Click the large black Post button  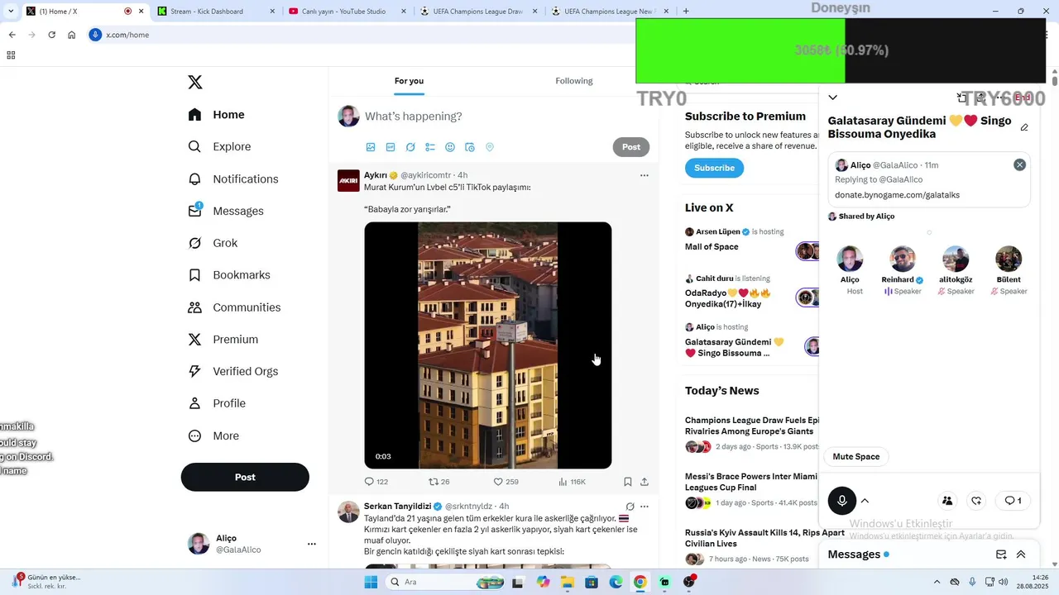tap(245, 477)
